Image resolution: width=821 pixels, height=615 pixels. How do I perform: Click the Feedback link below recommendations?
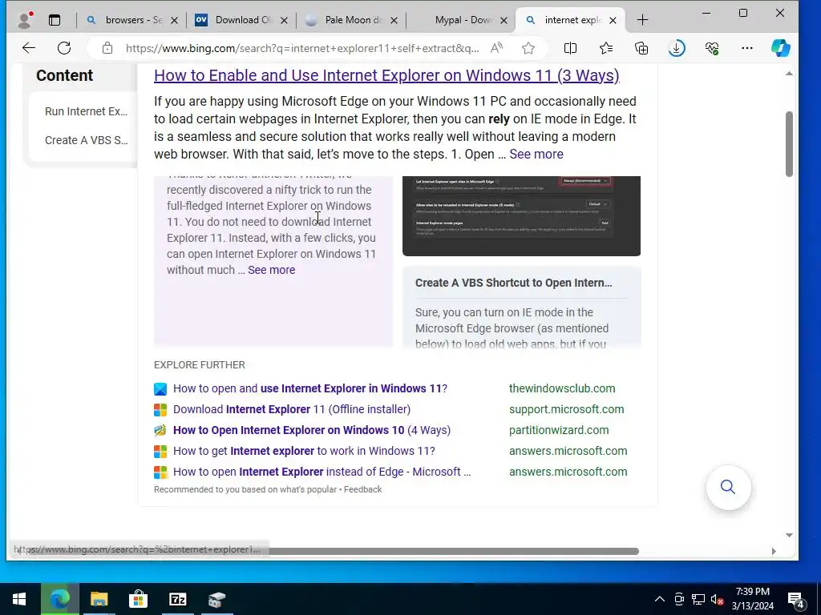tap(362, 489)
